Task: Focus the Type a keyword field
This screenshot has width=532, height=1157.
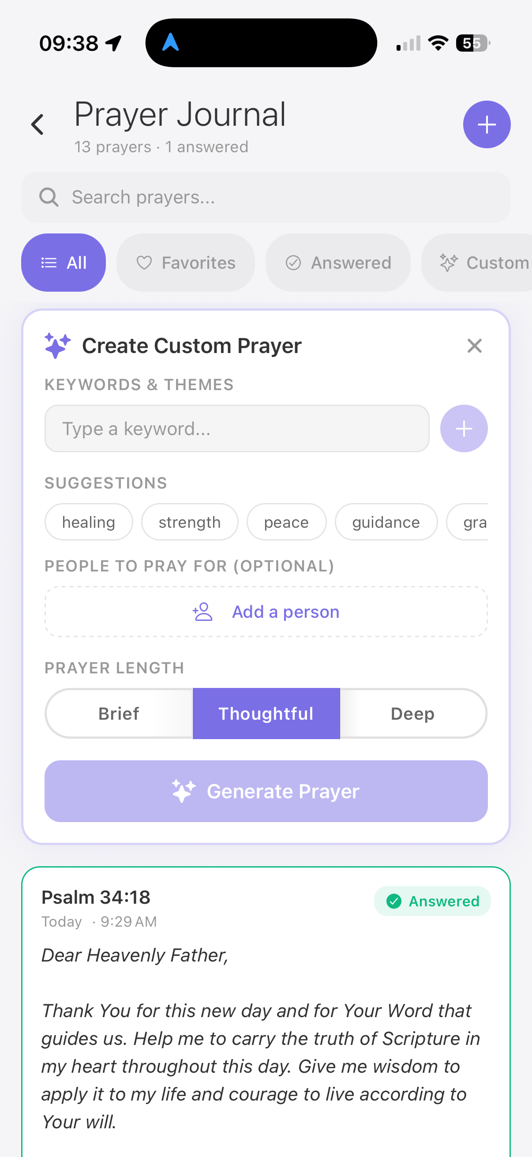Action: (236, 428)
